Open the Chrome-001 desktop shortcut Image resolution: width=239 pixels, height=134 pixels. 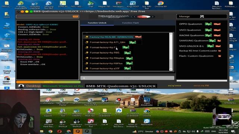pos(161,4)
